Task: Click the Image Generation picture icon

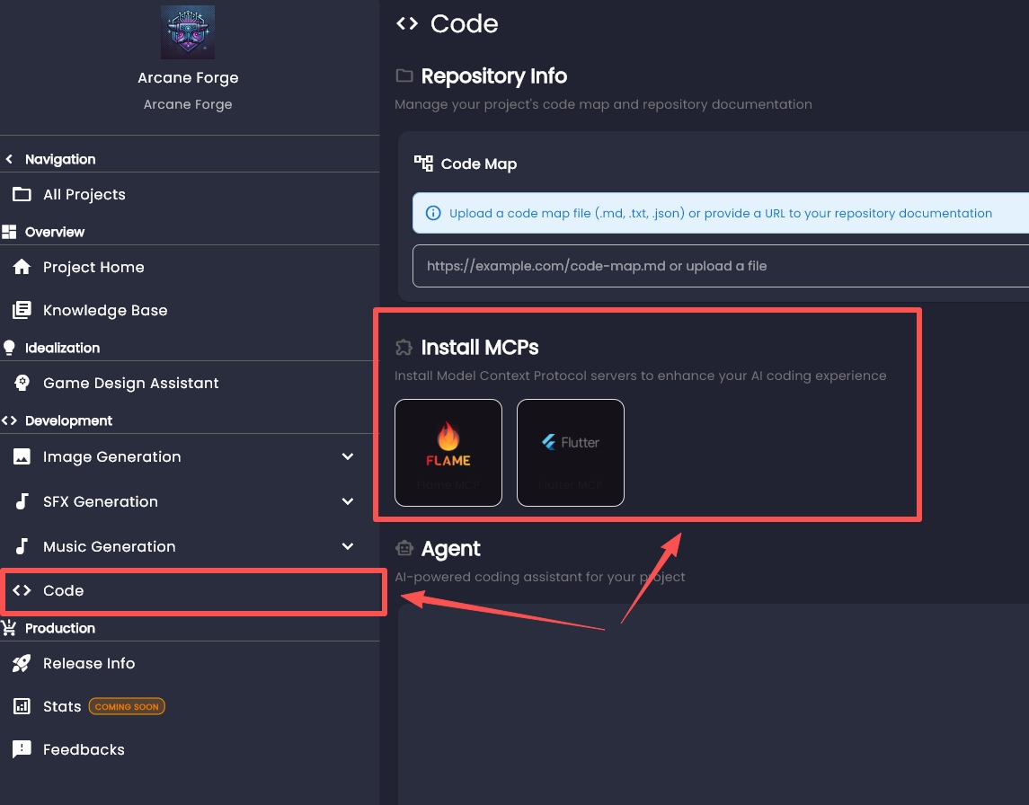Action: [x=20, y=456]
